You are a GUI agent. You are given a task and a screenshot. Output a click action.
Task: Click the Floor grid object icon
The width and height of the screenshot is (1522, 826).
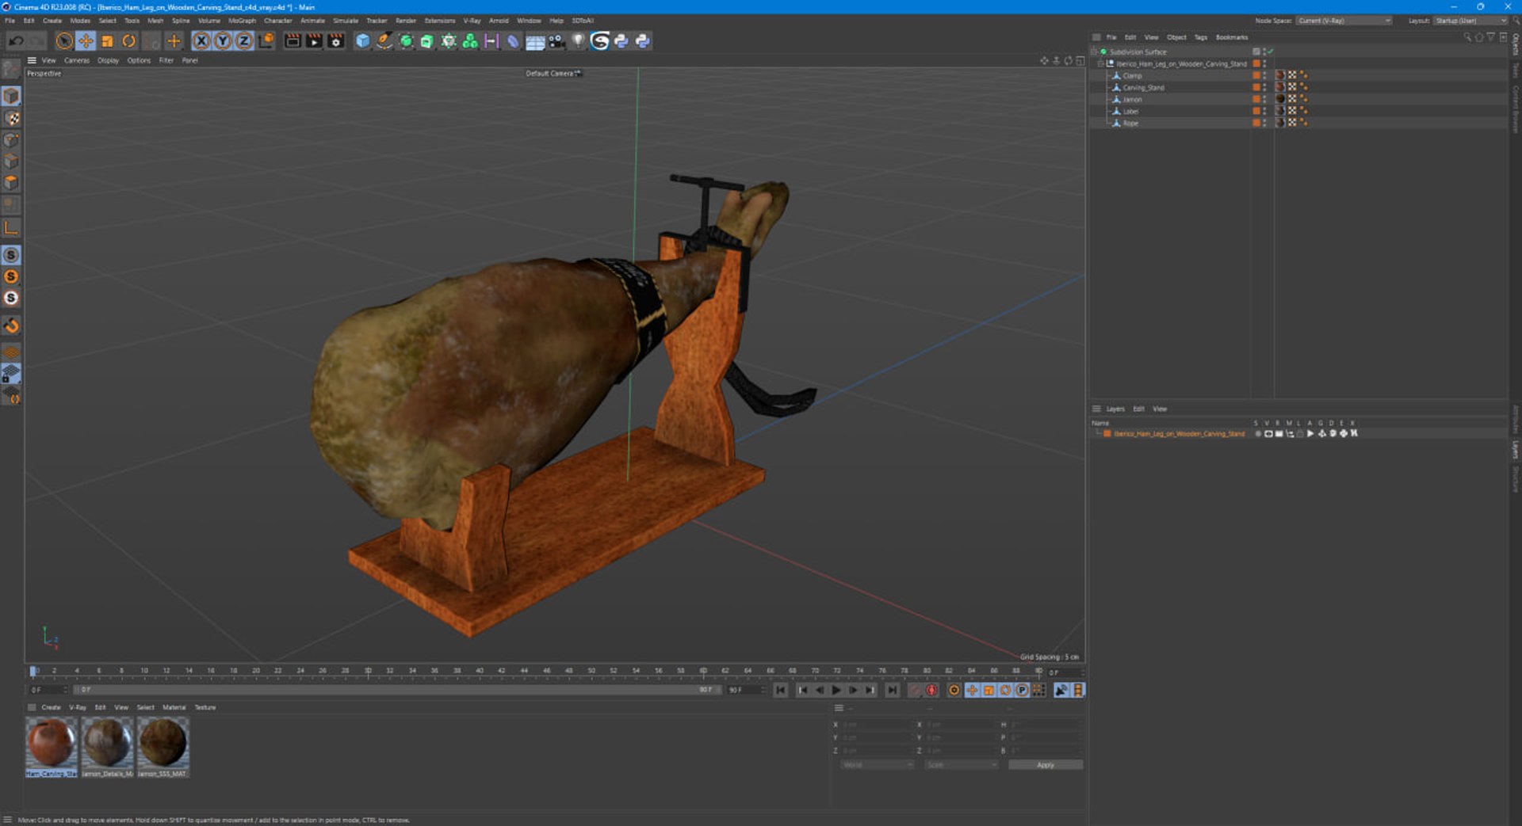[x=535, y=41]
